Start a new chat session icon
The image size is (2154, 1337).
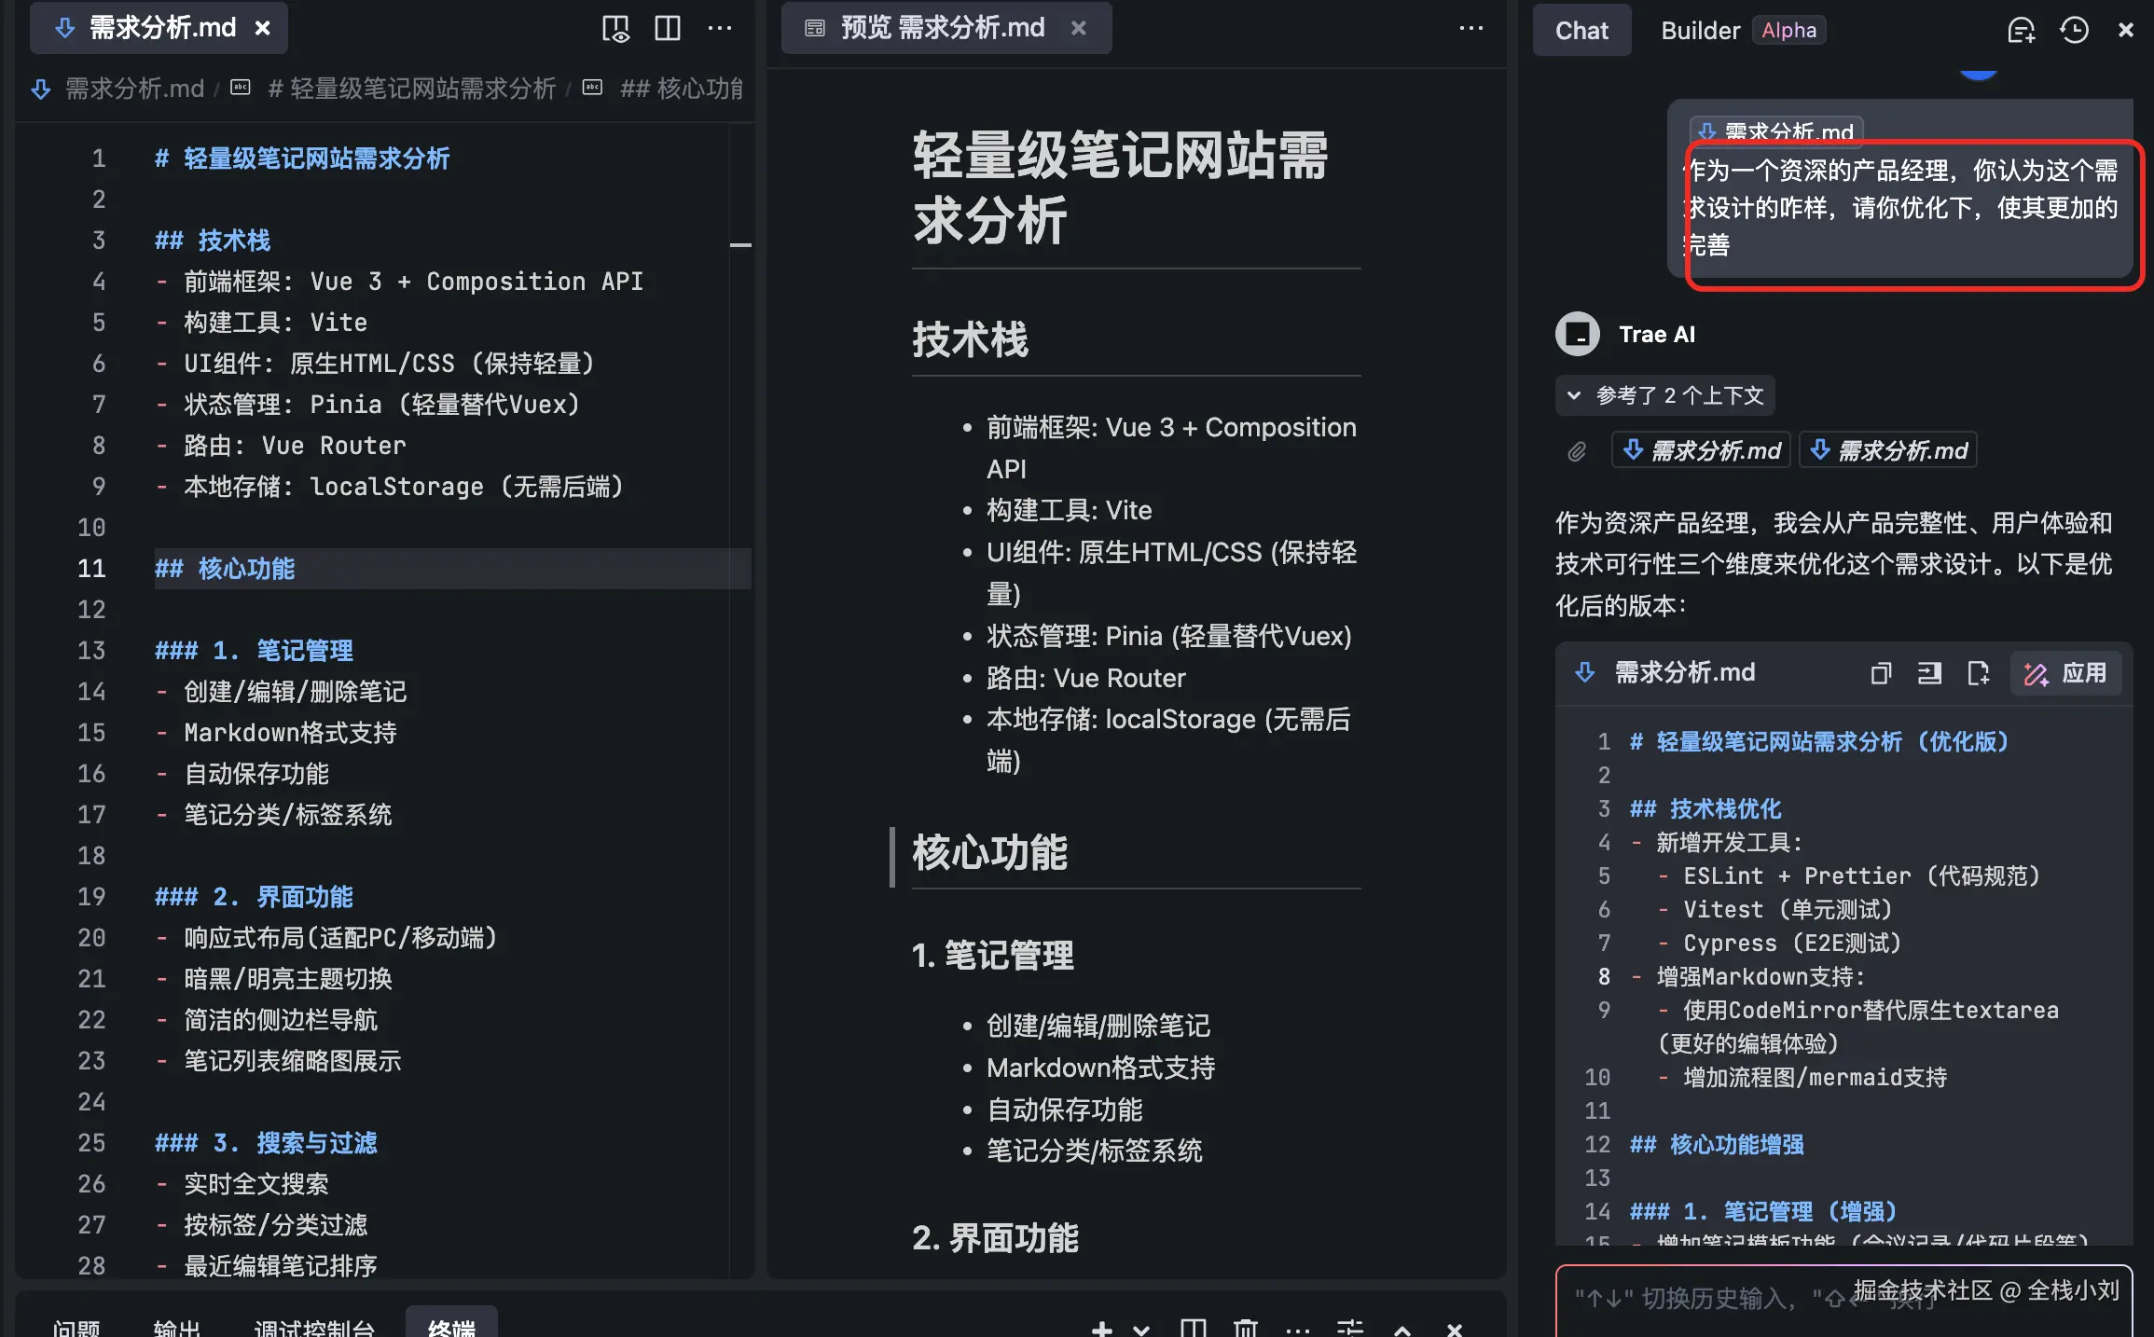pos(2021,30)
